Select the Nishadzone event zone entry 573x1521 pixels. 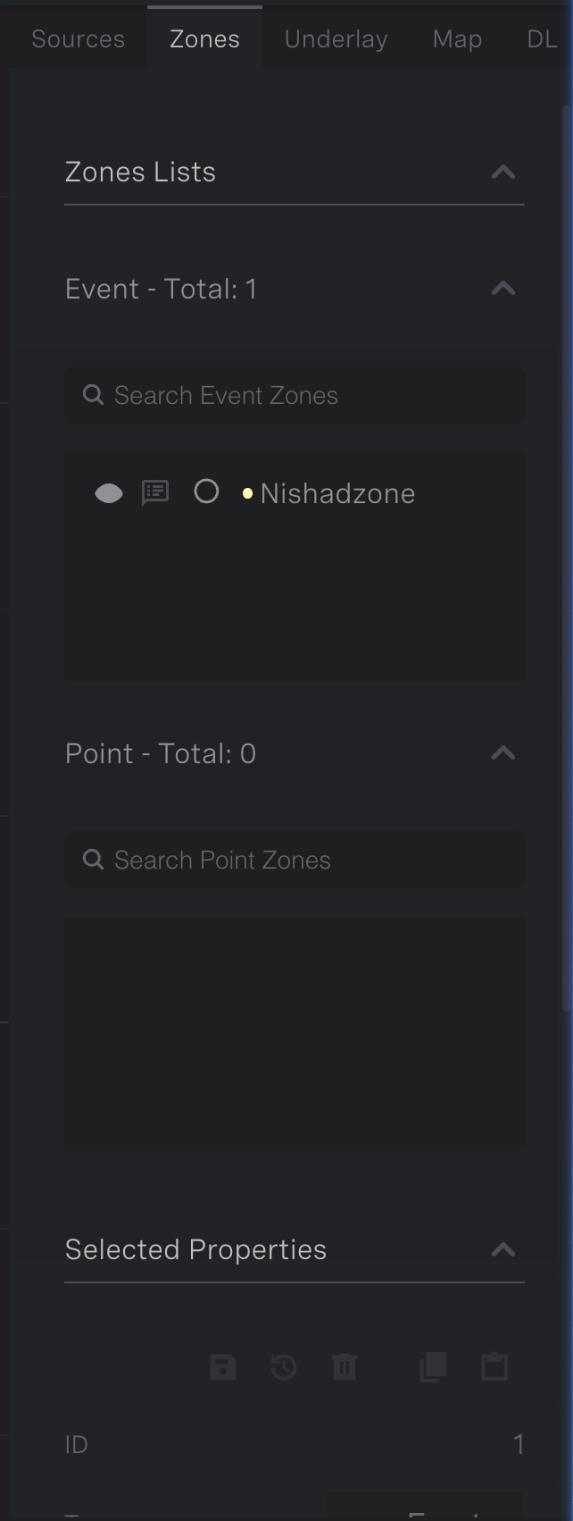point(336,492)
